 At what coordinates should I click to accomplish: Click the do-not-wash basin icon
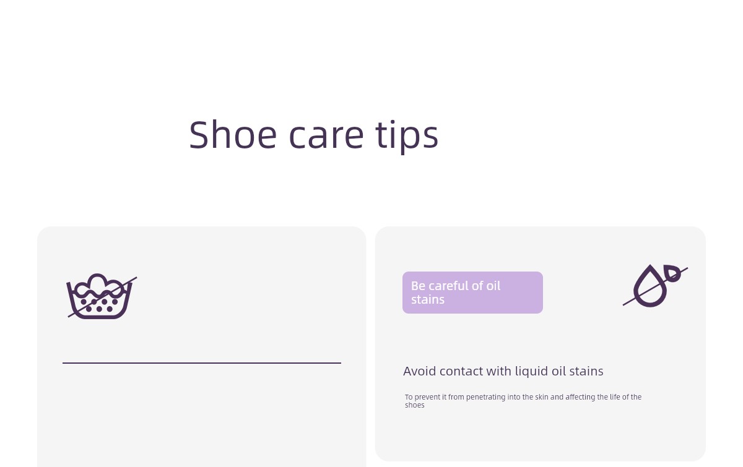[x=102, y=296]
